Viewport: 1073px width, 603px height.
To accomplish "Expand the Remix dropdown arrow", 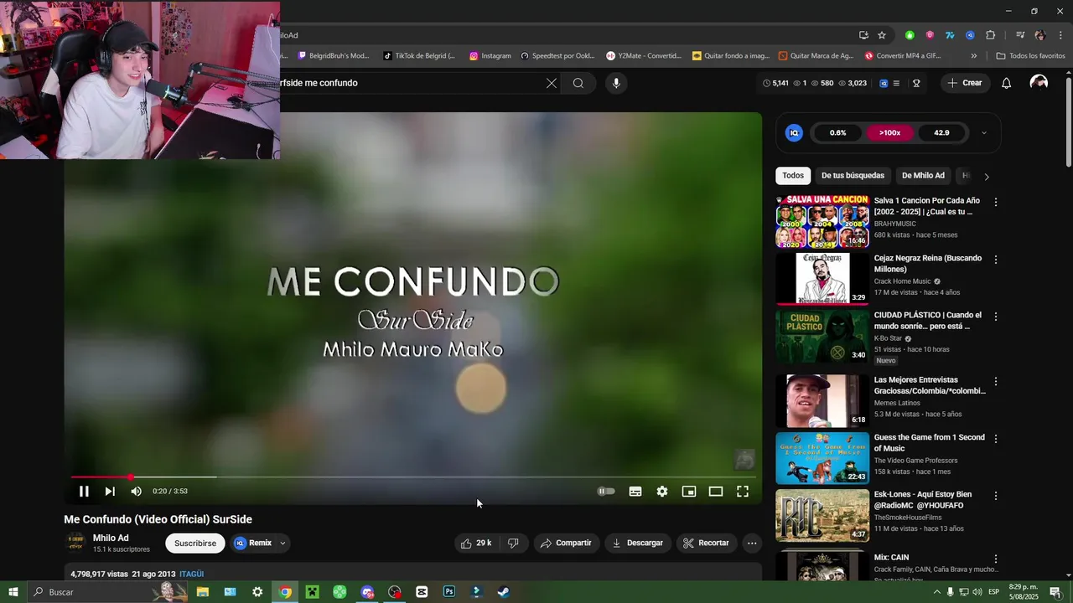I will 283,543.
